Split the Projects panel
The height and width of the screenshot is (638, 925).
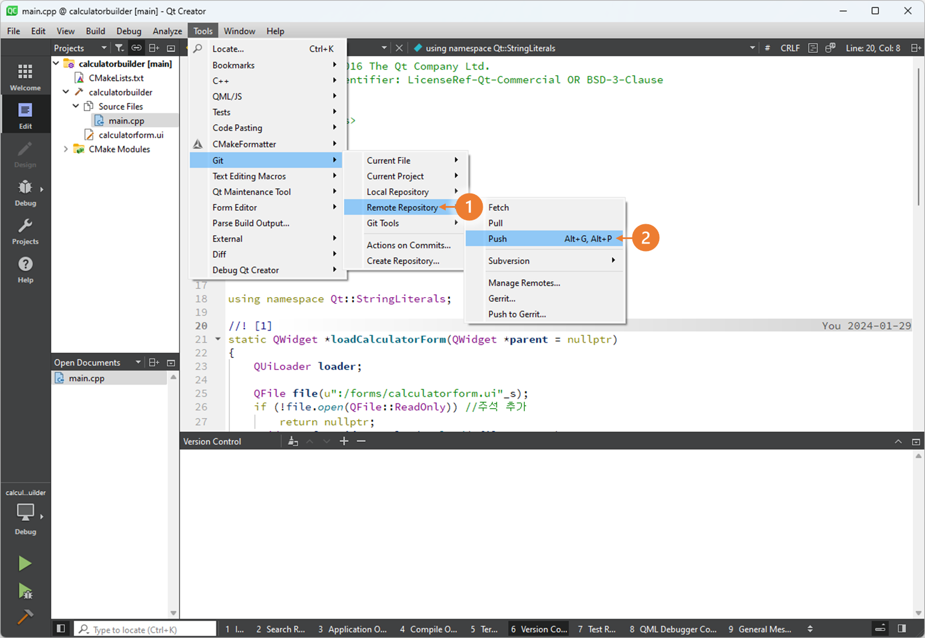tap(154, 48)
